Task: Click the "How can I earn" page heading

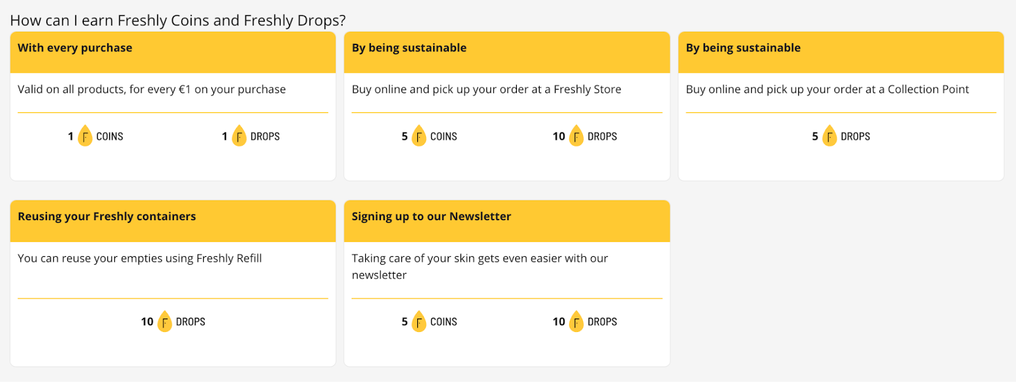Action: 178,20
